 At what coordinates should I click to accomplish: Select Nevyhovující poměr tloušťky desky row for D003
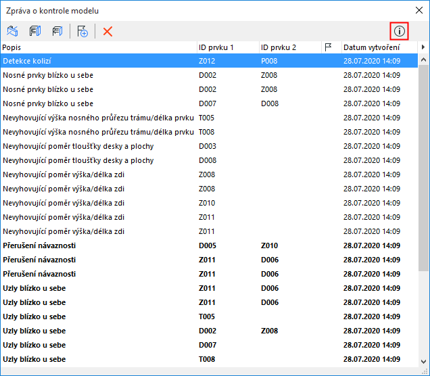click(x=209, y=146)
